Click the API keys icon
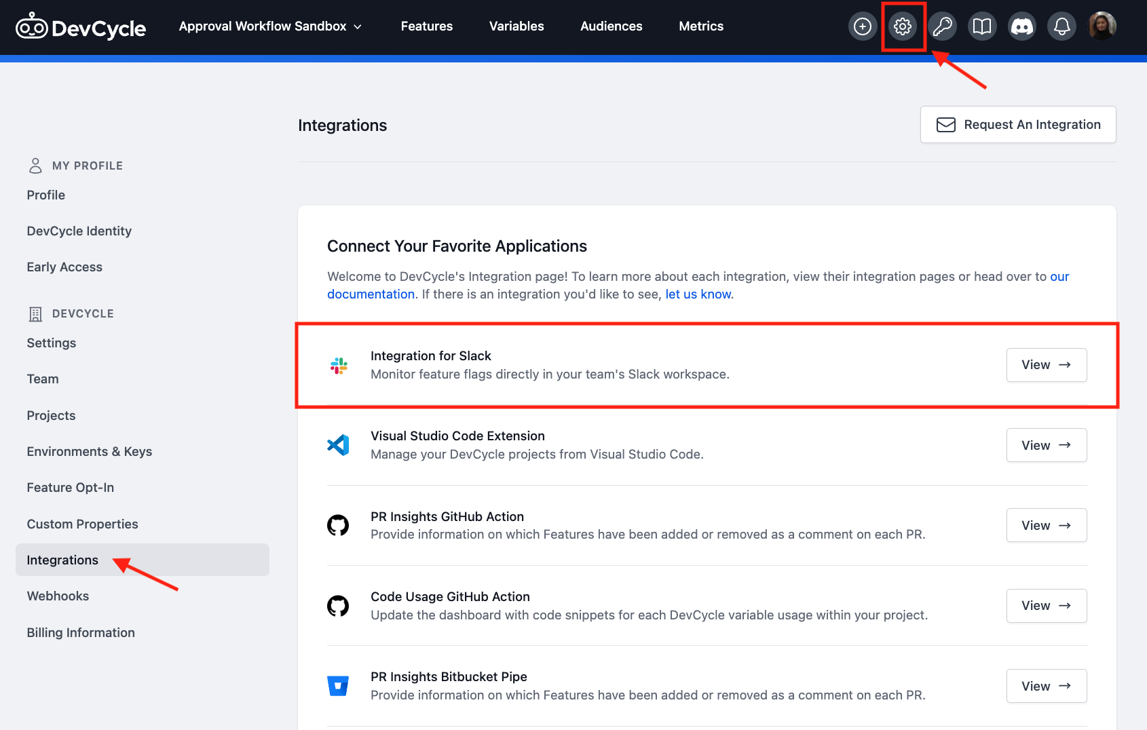This screenshot has height=730, width=1147. tap(942, 26)
